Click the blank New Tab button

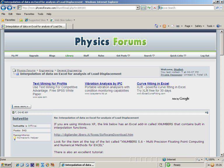click(x=70, y=27)
